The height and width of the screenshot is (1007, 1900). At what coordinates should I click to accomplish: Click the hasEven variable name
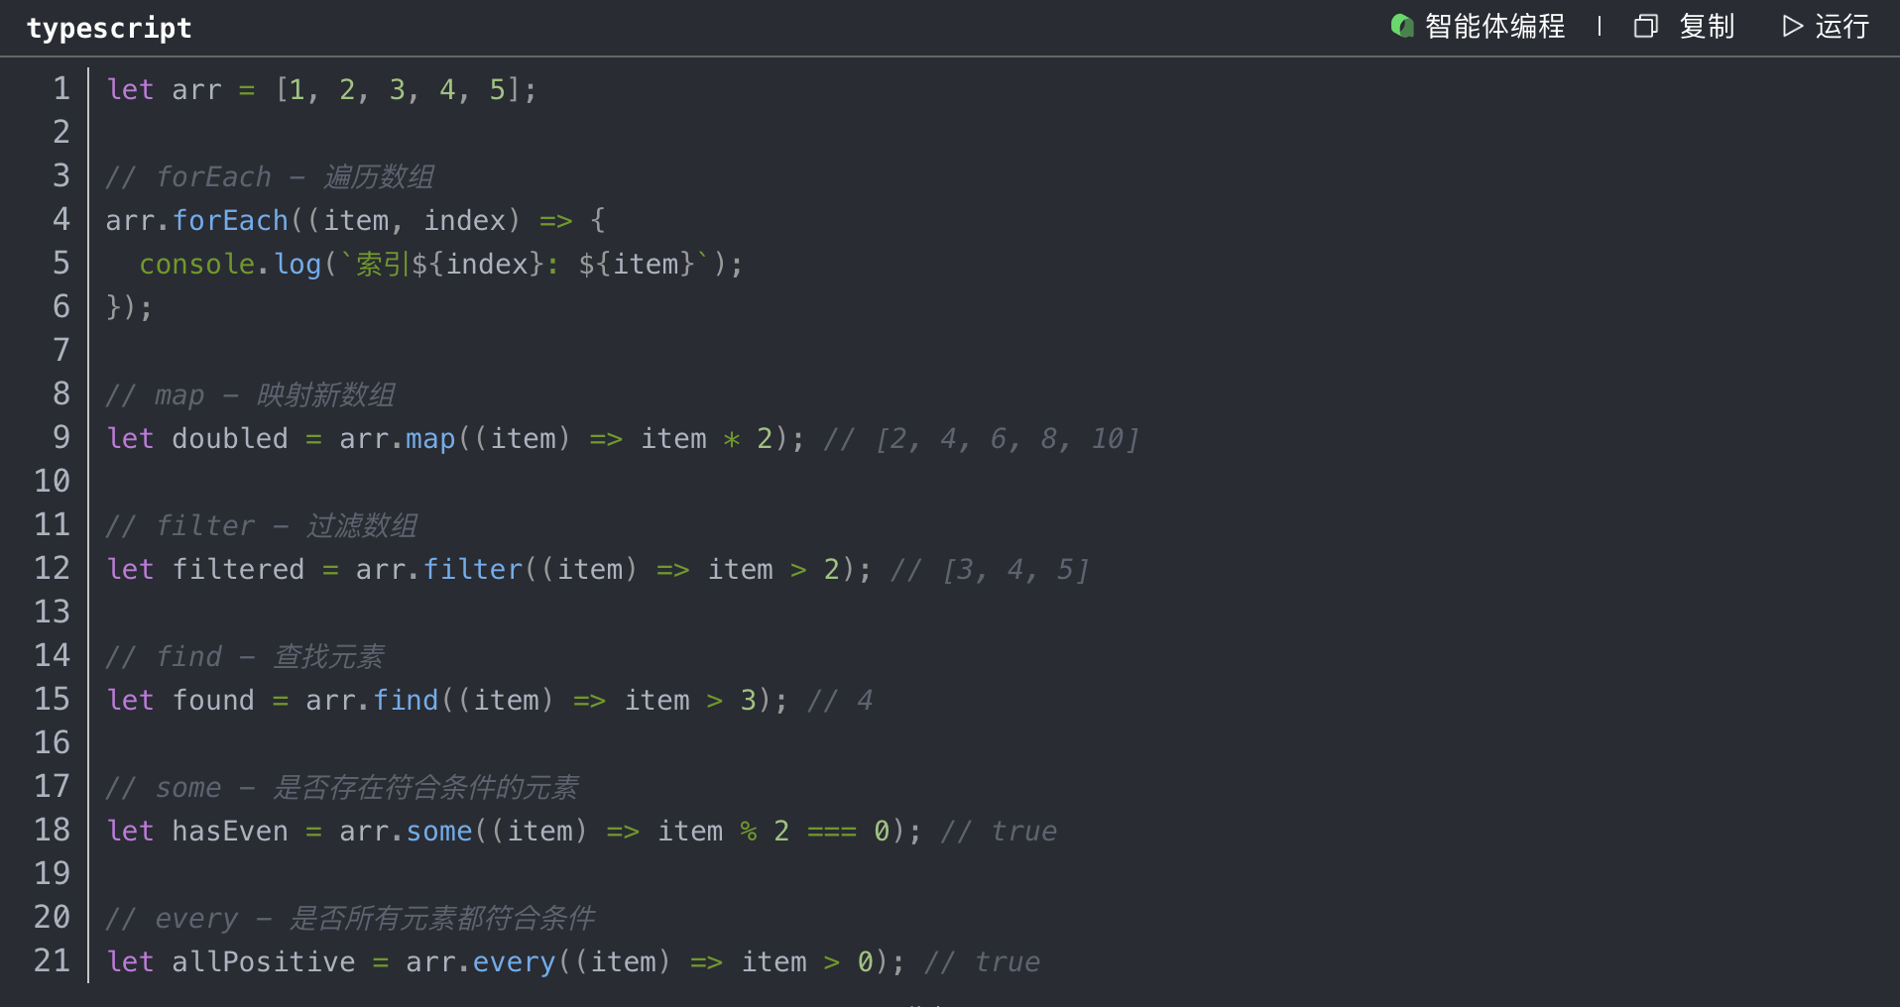tap(230, 831)
